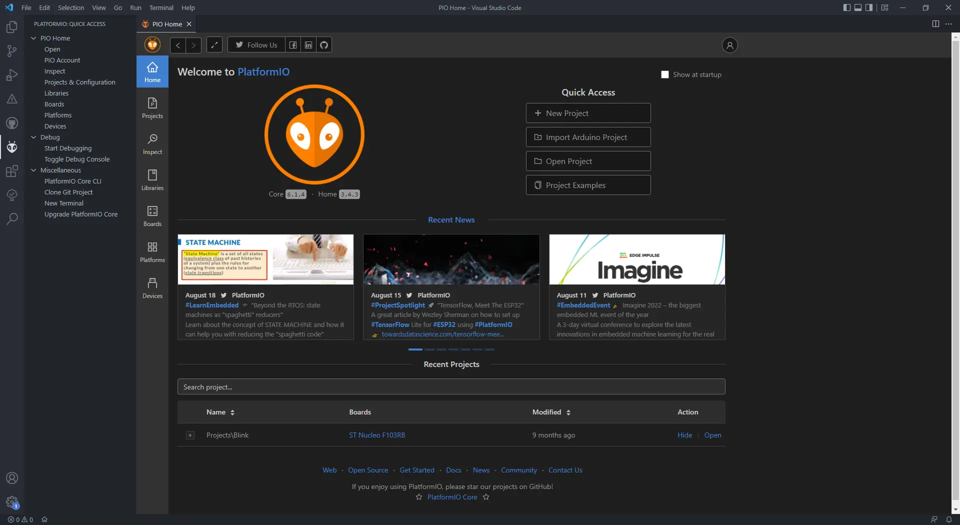Go to Devices in PIO Home sidebar
The height and width of the screenshot is (525, 960).
click(x=152, y=288)
